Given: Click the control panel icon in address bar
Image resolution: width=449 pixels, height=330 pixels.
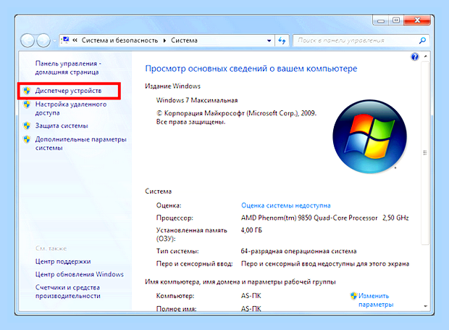Looking at the screenshot, I should (x=66, y=40).
